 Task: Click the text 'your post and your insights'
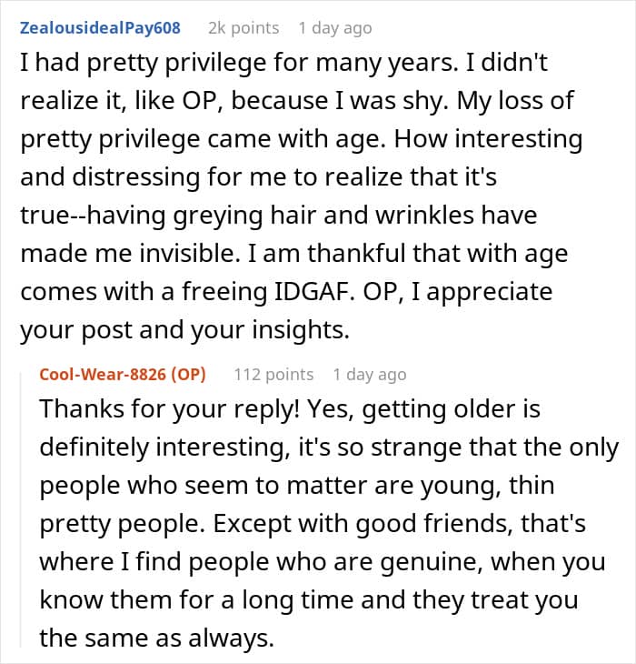click(184, 330)
